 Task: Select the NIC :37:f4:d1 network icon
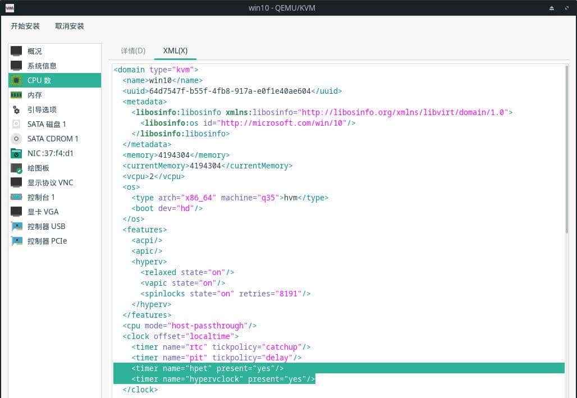pyautogui.click(x=16, y=153)
